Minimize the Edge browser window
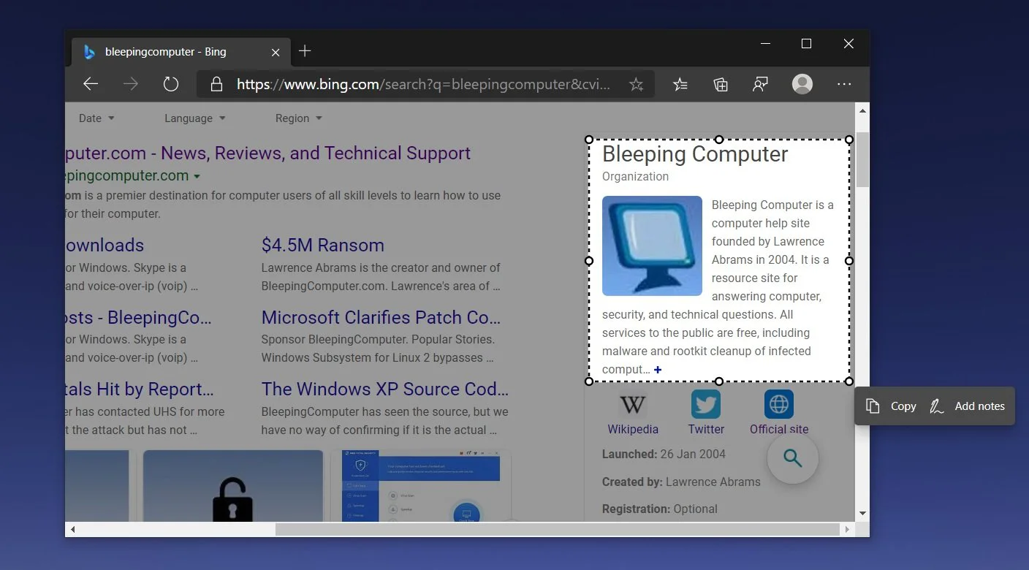The image size is (1029, 570). [765, 44]
